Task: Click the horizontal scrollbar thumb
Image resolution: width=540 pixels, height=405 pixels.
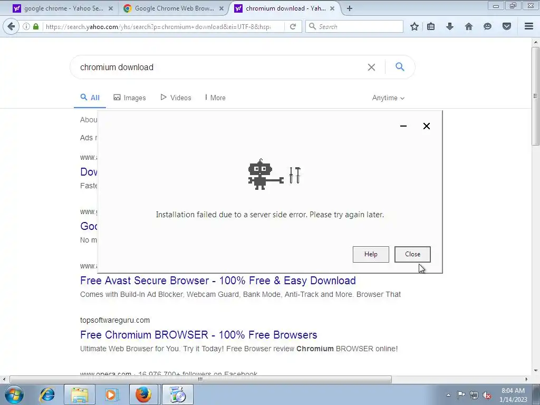Action: (x=200, y=380)
